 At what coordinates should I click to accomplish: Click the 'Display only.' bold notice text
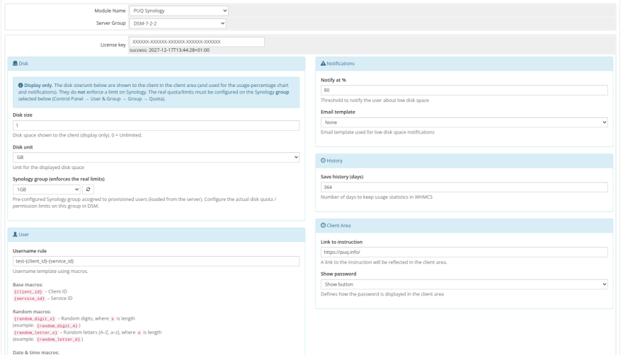[38, 85]
